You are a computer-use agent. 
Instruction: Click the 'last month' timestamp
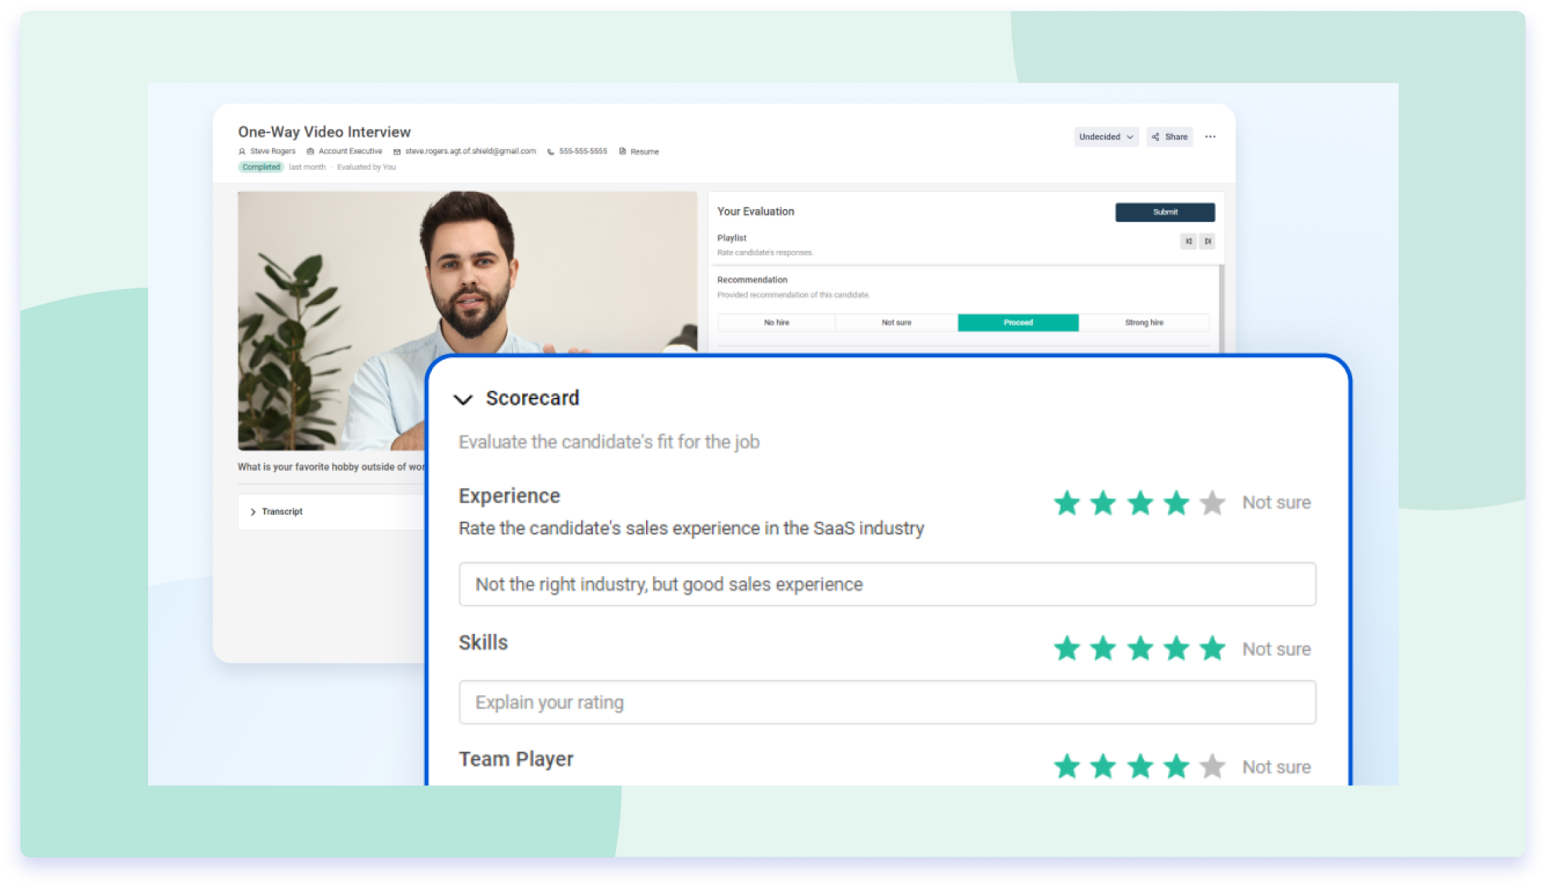pos(307,167)
